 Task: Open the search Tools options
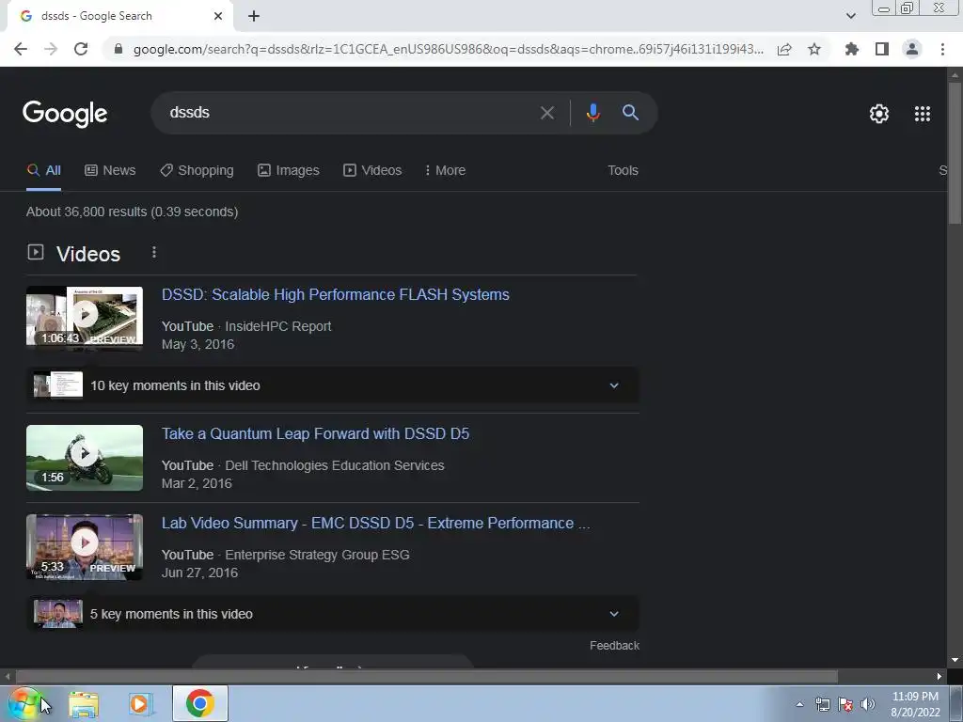(623, 171)
